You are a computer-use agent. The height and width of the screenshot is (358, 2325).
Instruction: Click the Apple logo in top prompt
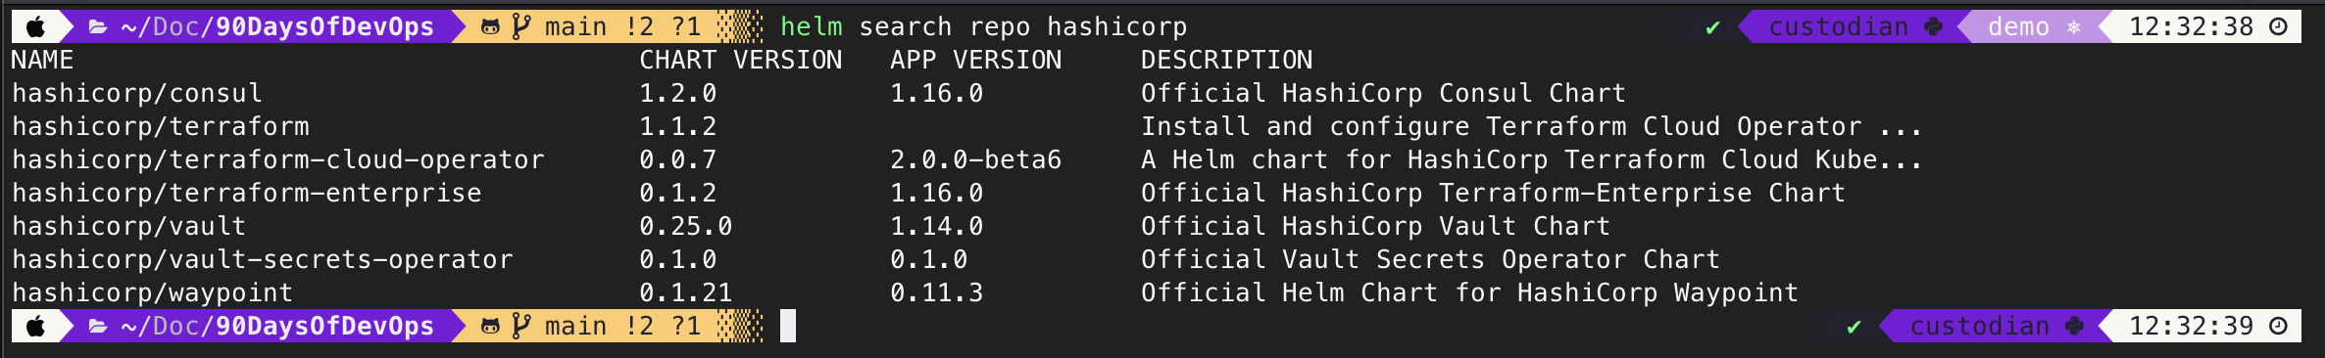(35, 26)
